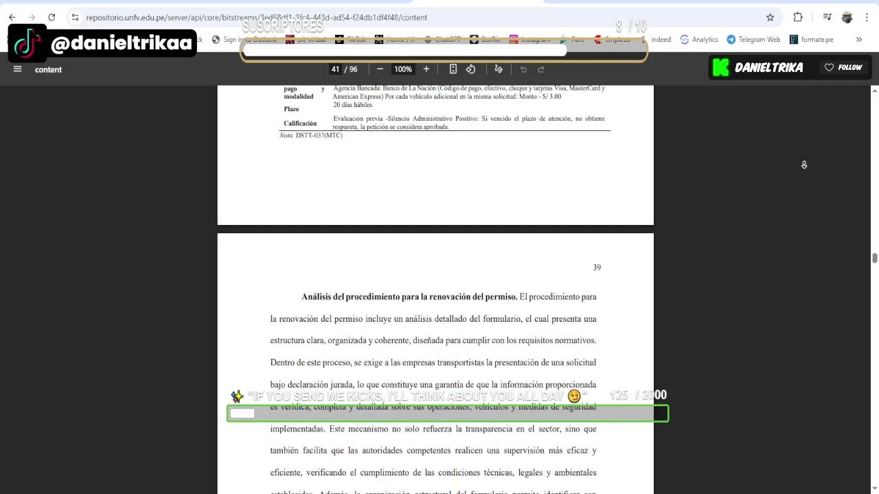Click the '20 días hábiles' value
879x494 pixels.
pos(353,105)
